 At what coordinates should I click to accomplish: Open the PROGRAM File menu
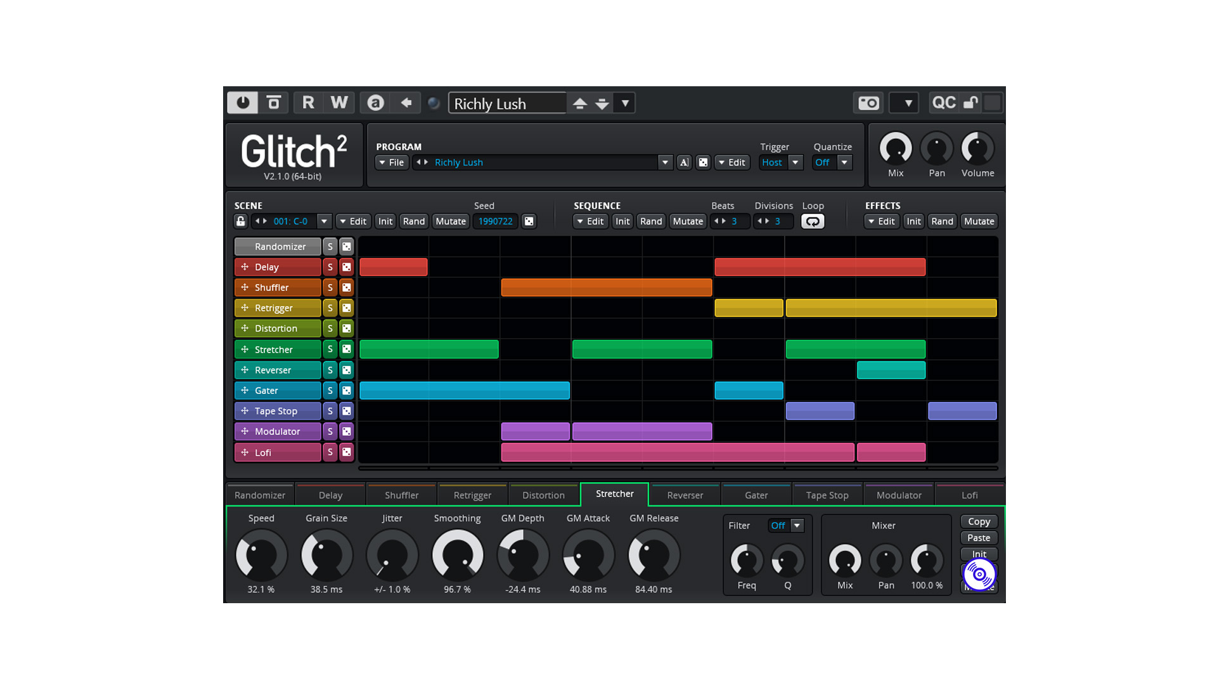[x=392, y=162]
